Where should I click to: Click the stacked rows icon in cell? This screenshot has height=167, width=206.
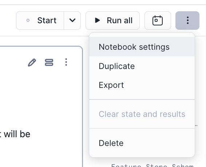[49, 62]
